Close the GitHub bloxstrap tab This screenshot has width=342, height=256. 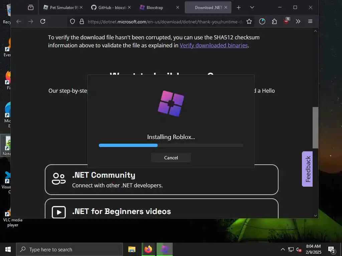129,7
